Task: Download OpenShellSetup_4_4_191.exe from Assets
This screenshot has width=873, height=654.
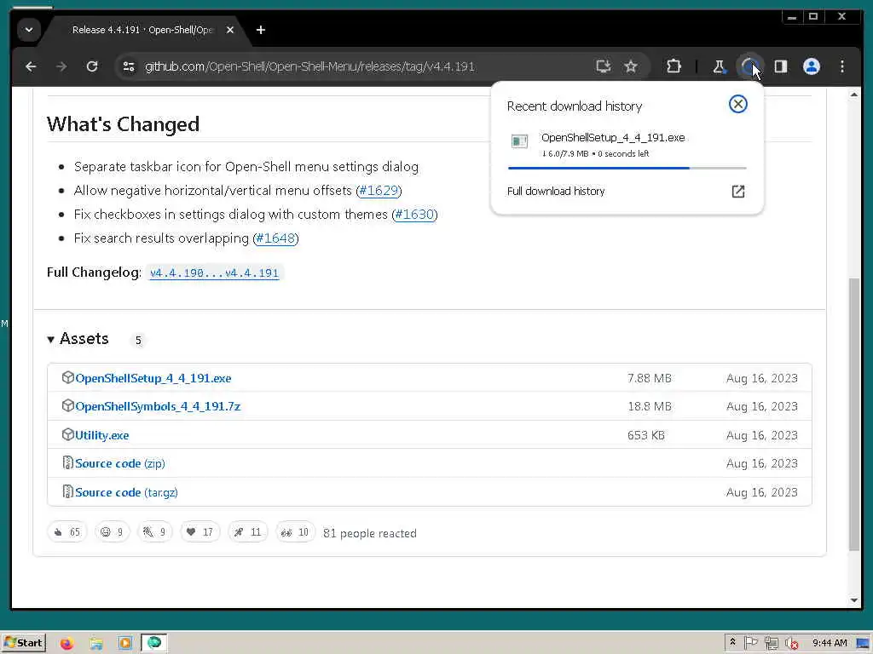Action: tap(153, 378)
